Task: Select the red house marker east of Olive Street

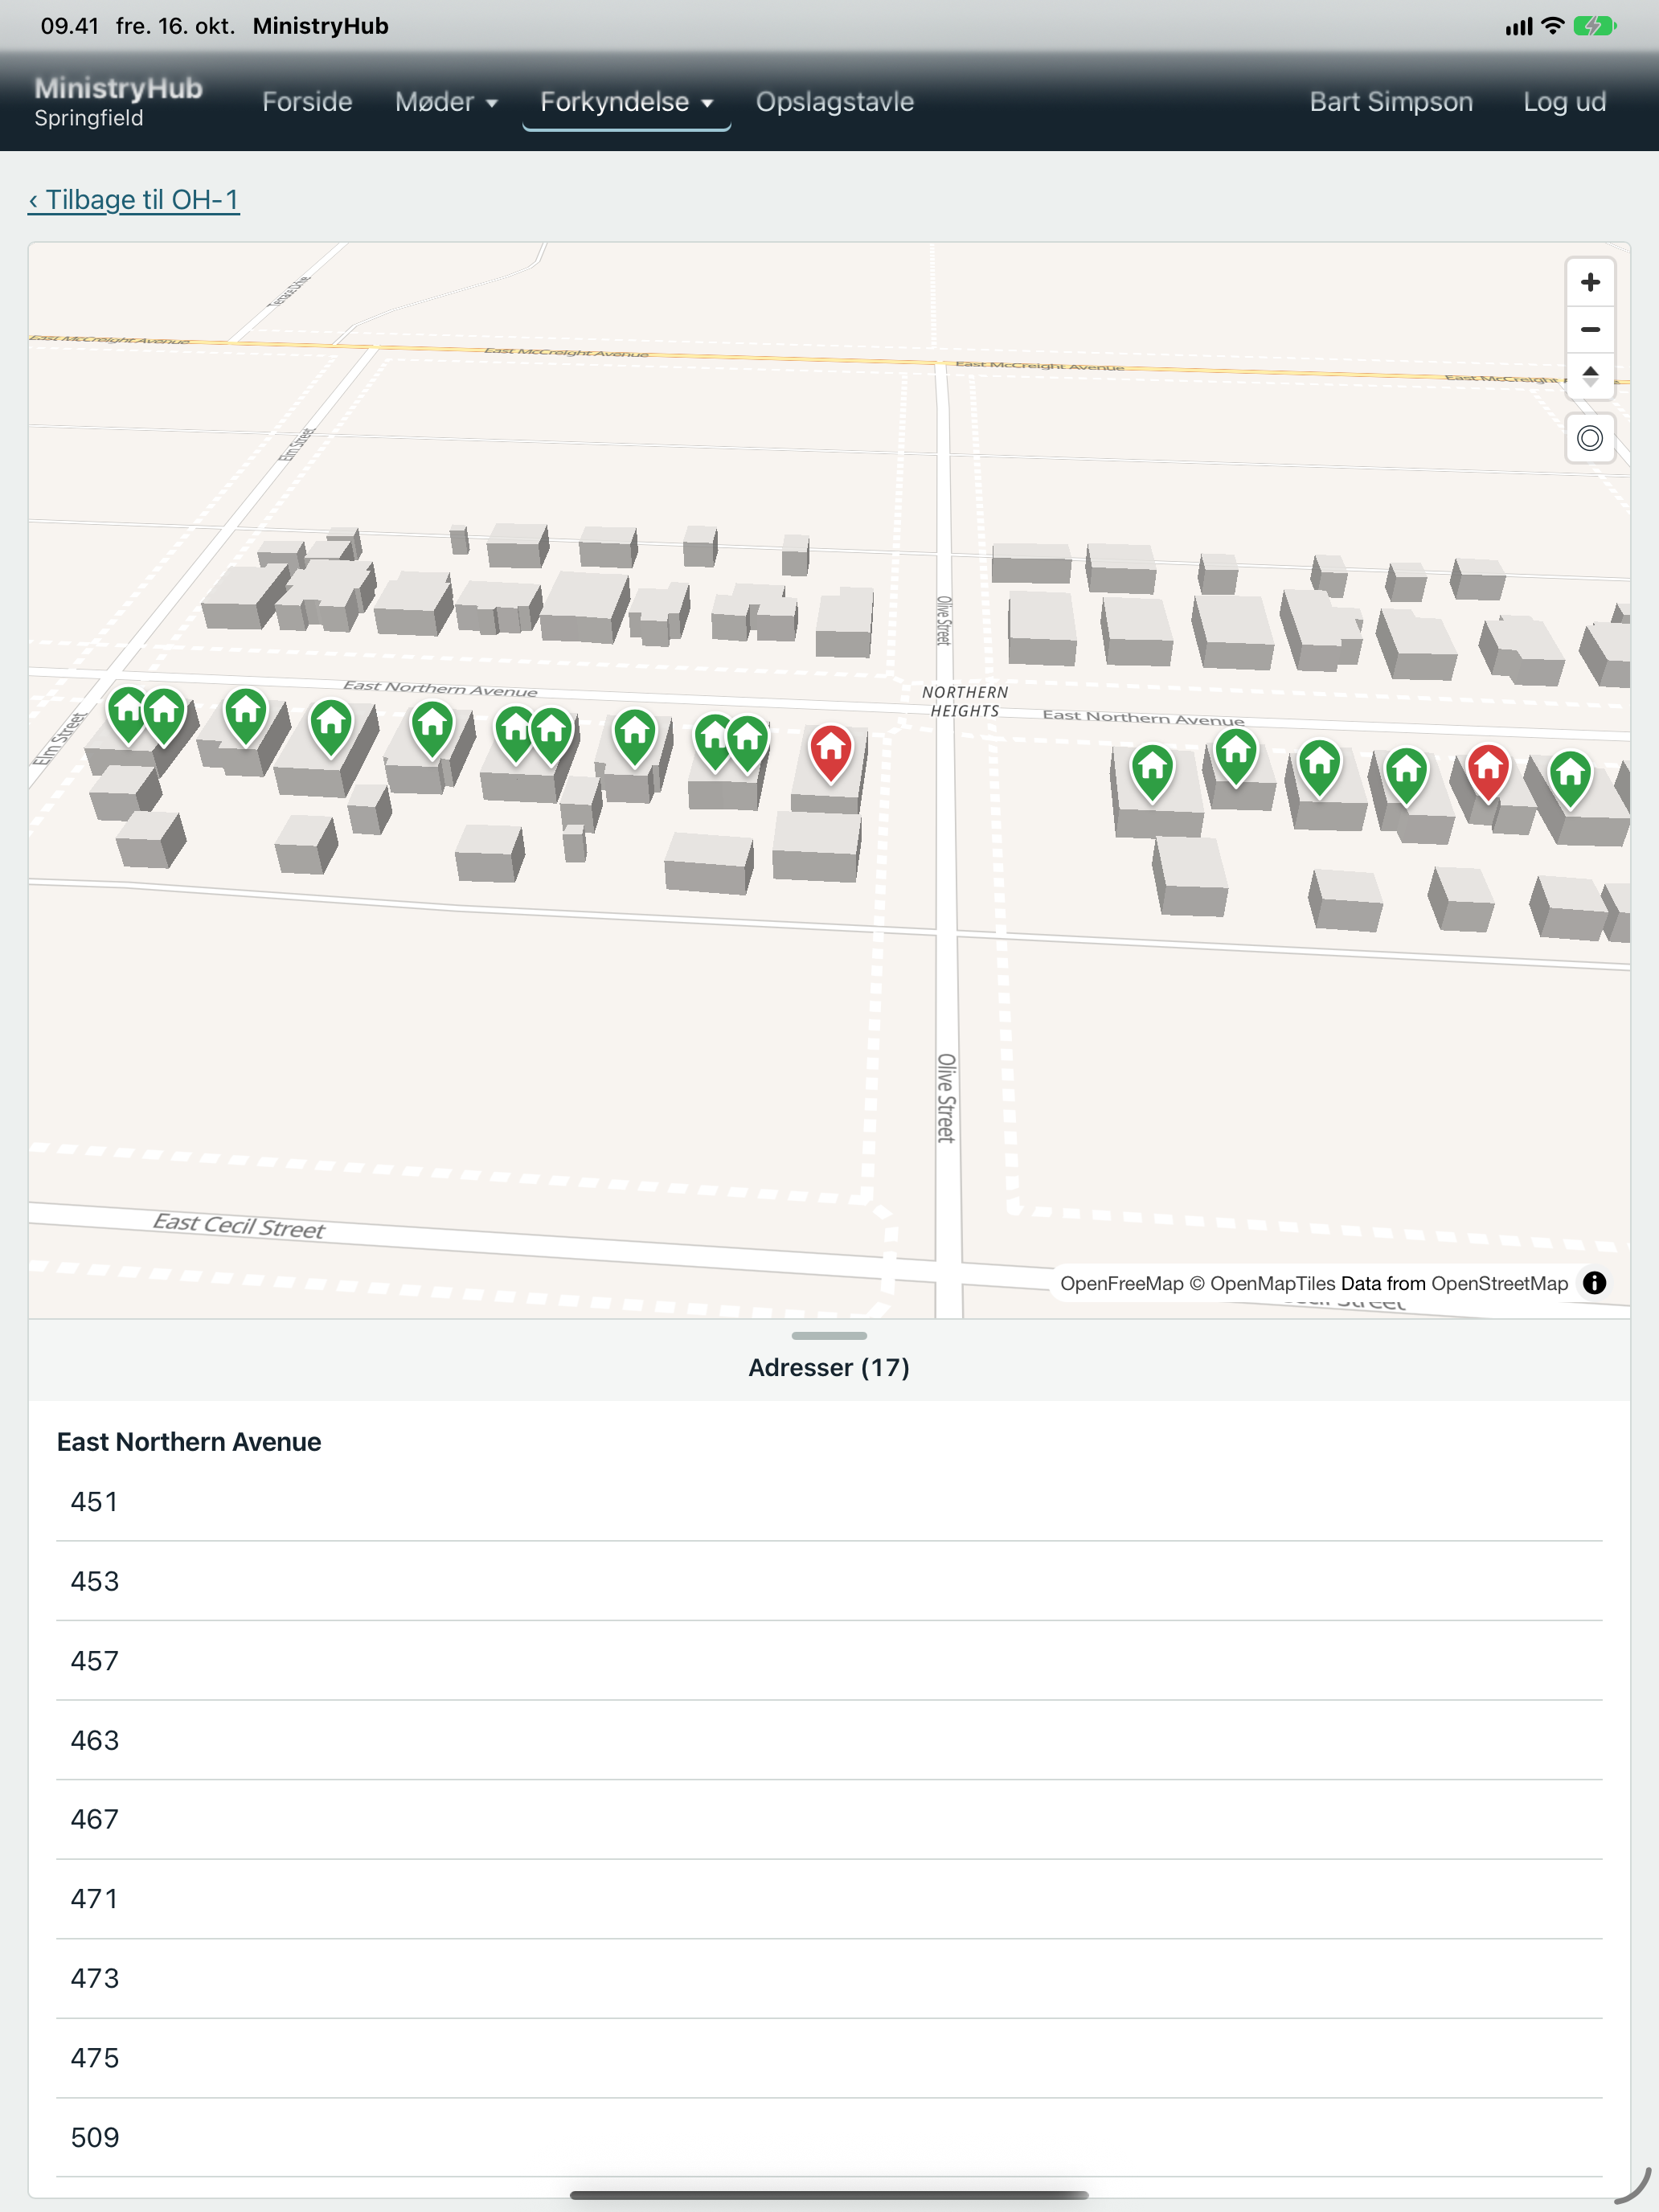Action: tap(1487, 772)
